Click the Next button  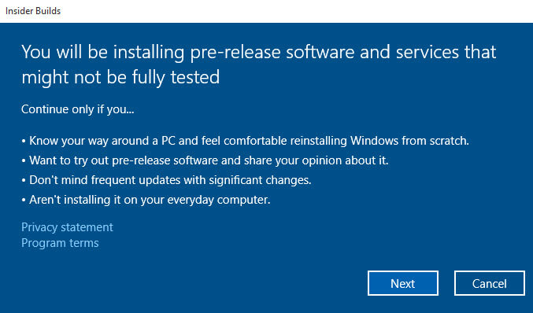(x=403, y=283)
